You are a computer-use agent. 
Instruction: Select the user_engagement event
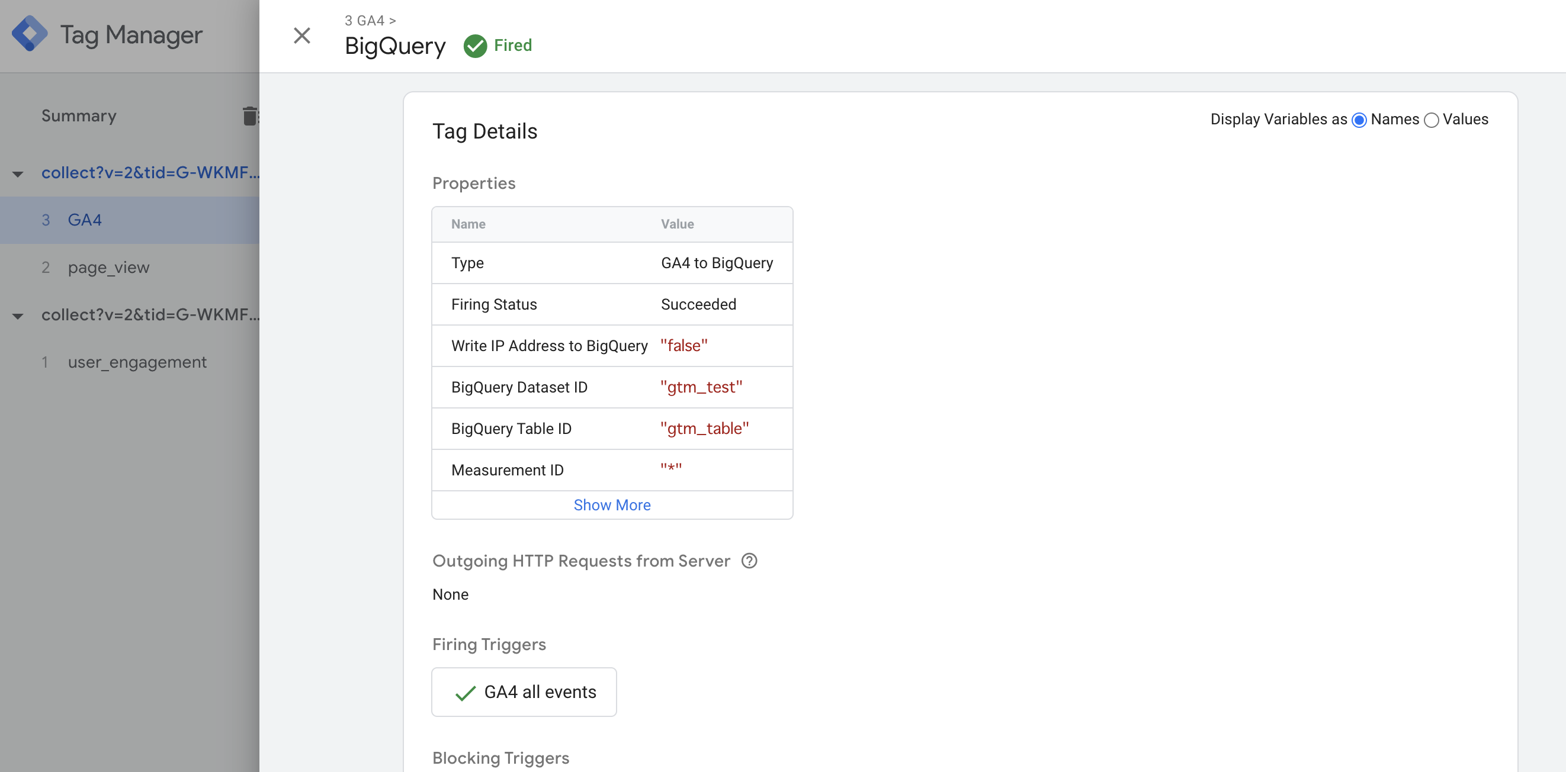[137, 362]
